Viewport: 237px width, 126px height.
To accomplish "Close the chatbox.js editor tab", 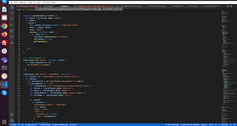I will tap(70, 6).
